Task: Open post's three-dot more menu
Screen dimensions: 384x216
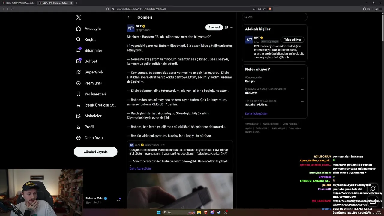Action: tap(231, 27)
